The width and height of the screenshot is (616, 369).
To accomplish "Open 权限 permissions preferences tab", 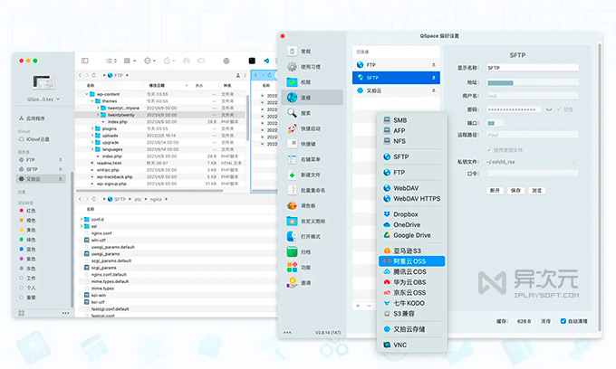I will tap(312, 82).
